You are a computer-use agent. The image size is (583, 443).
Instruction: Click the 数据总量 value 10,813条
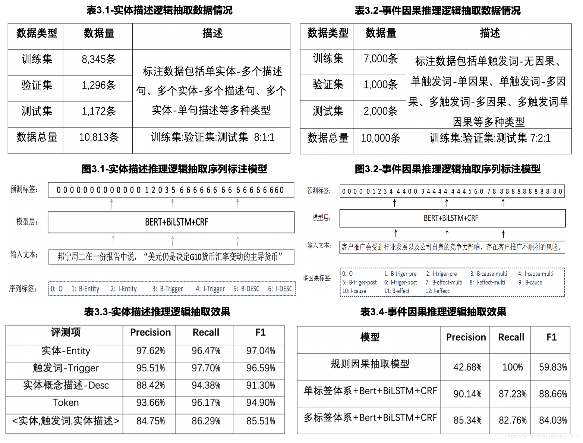tap(98, 138)
